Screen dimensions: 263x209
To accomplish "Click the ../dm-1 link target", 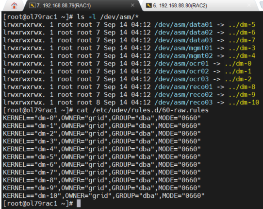I will pos(238,71).
